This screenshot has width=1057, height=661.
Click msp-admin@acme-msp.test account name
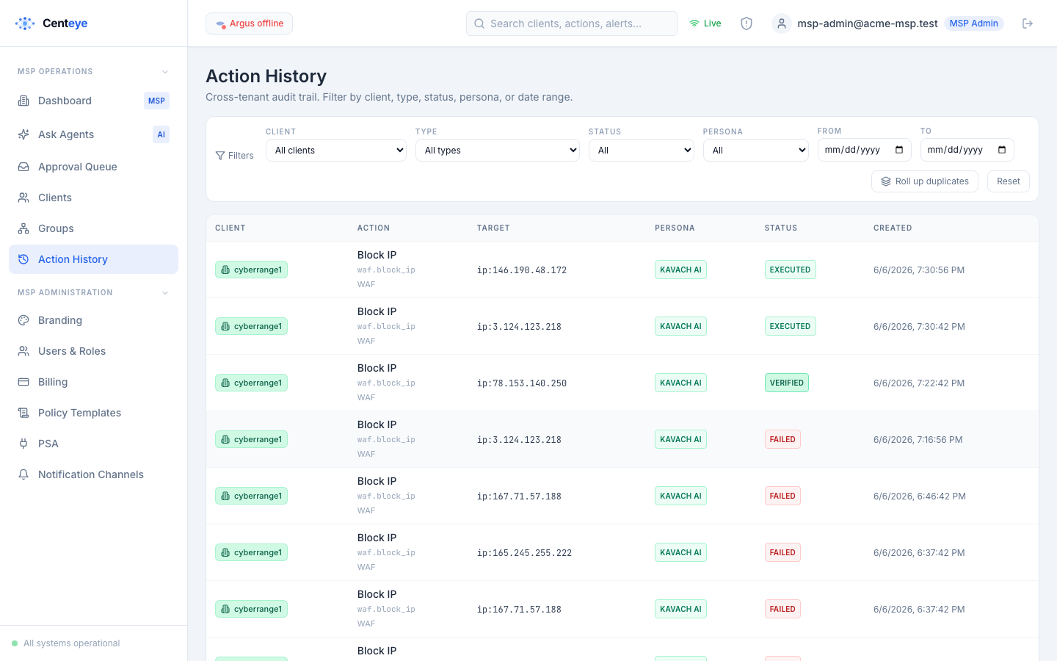(868, 24)
